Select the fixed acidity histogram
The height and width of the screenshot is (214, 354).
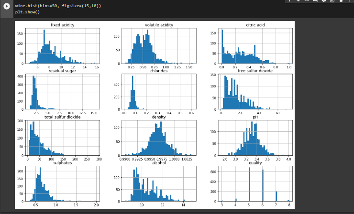(x=63, y=46)
